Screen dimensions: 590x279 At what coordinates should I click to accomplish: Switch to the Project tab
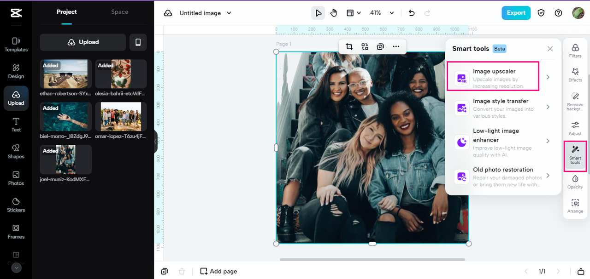click(x=67, y=12)
